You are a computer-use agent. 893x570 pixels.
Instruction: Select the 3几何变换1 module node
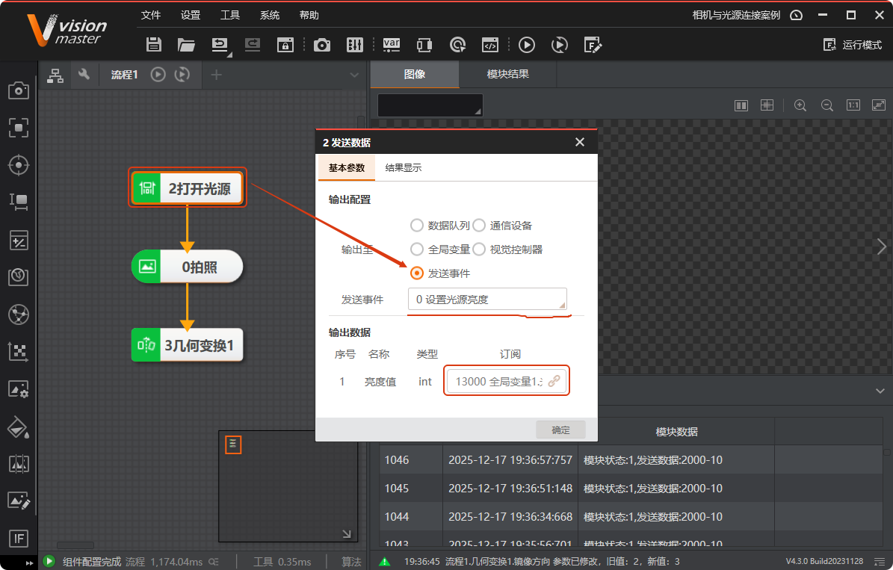[x=188, y=345]
